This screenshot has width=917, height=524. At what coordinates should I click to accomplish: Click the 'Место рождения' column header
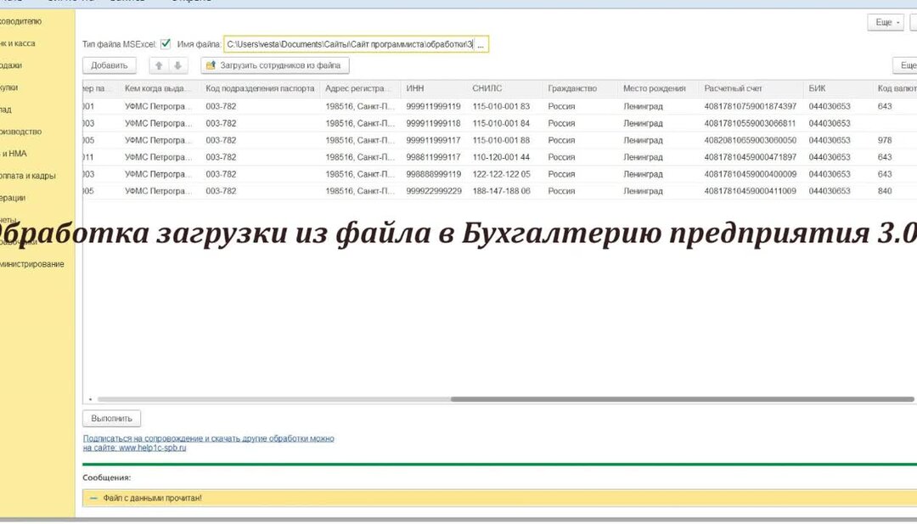coord(659,89)
